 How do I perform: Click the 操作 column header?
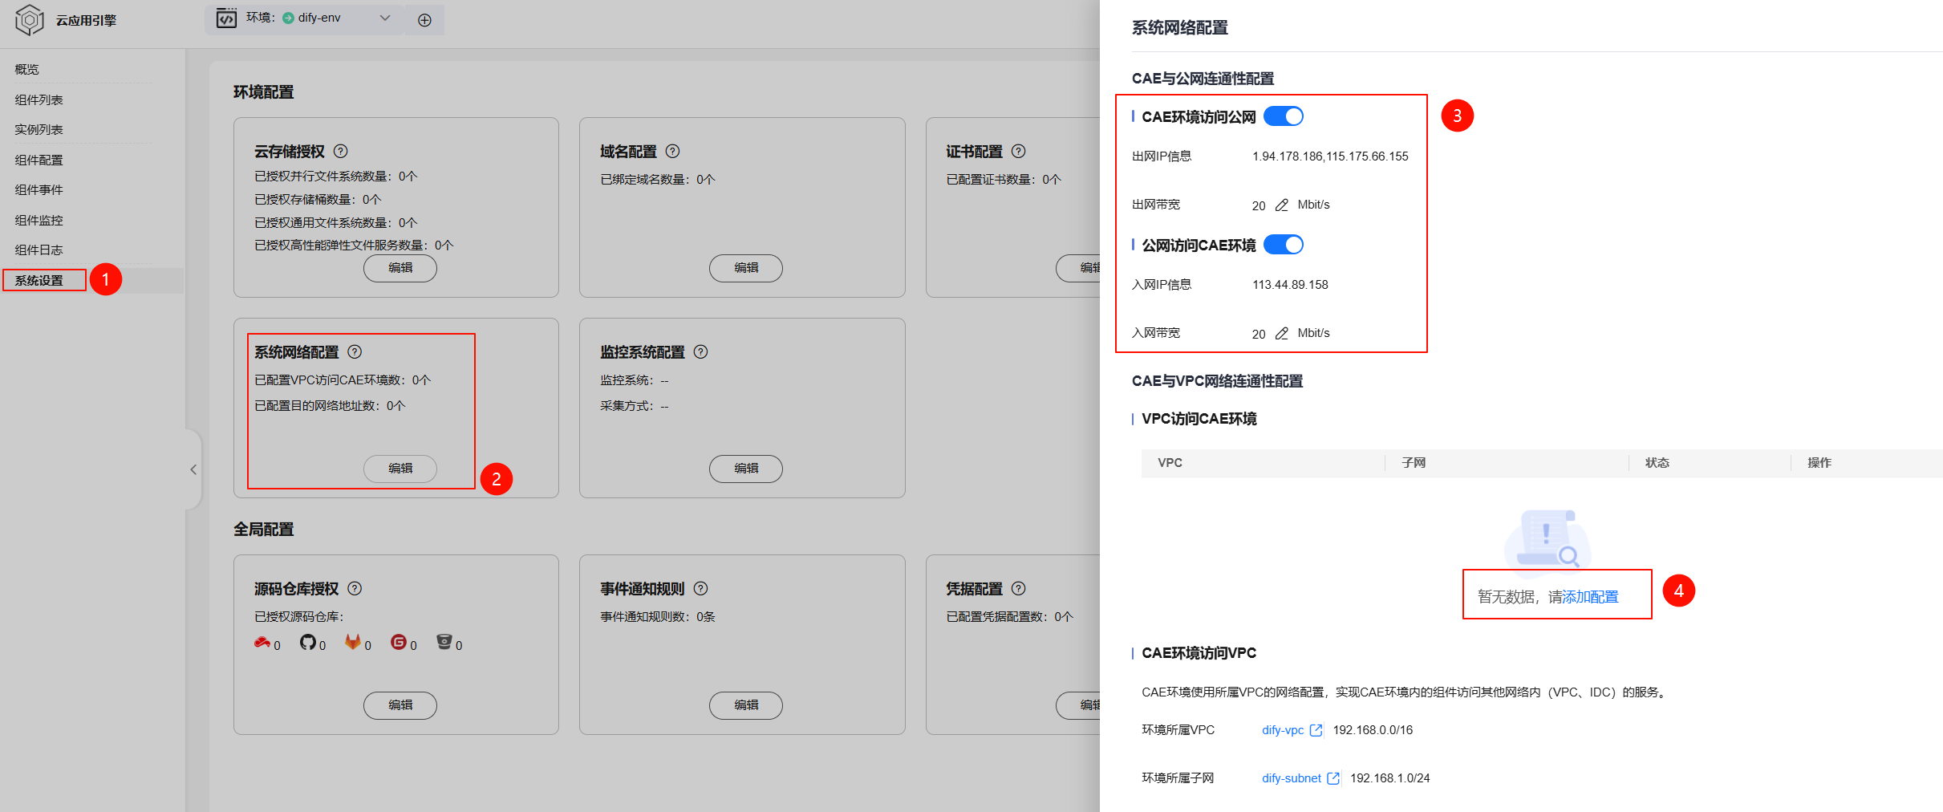pos(1819,463)
